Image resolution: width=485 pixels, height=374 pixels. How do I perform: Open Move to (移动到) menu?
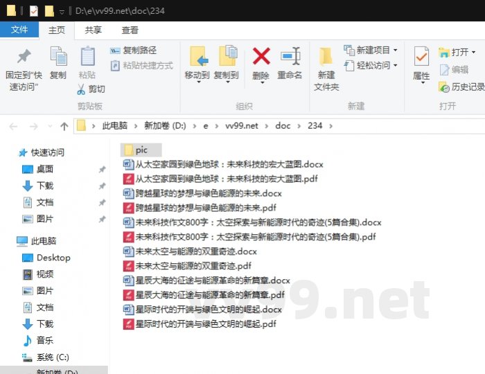[197, 64]
